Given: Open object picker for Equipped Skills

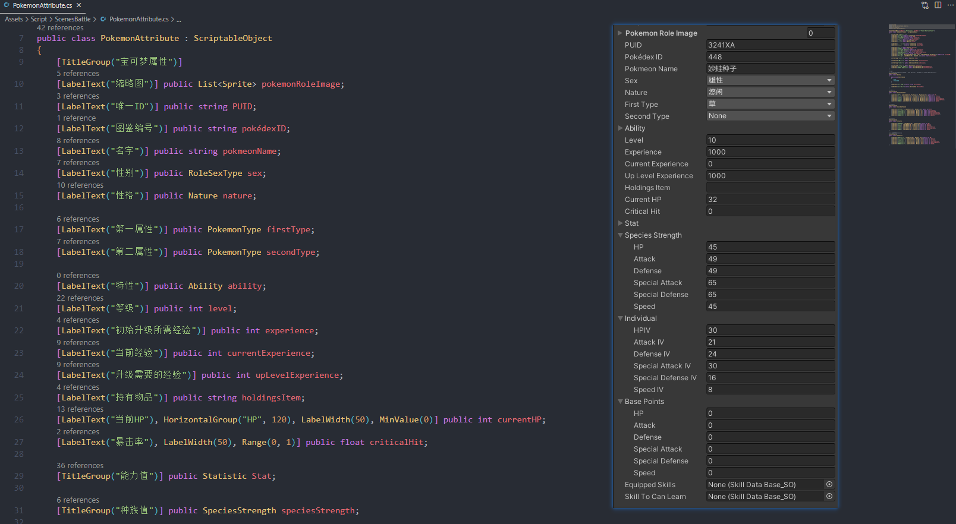Looking at the screenshot, I should click(829, 485).
